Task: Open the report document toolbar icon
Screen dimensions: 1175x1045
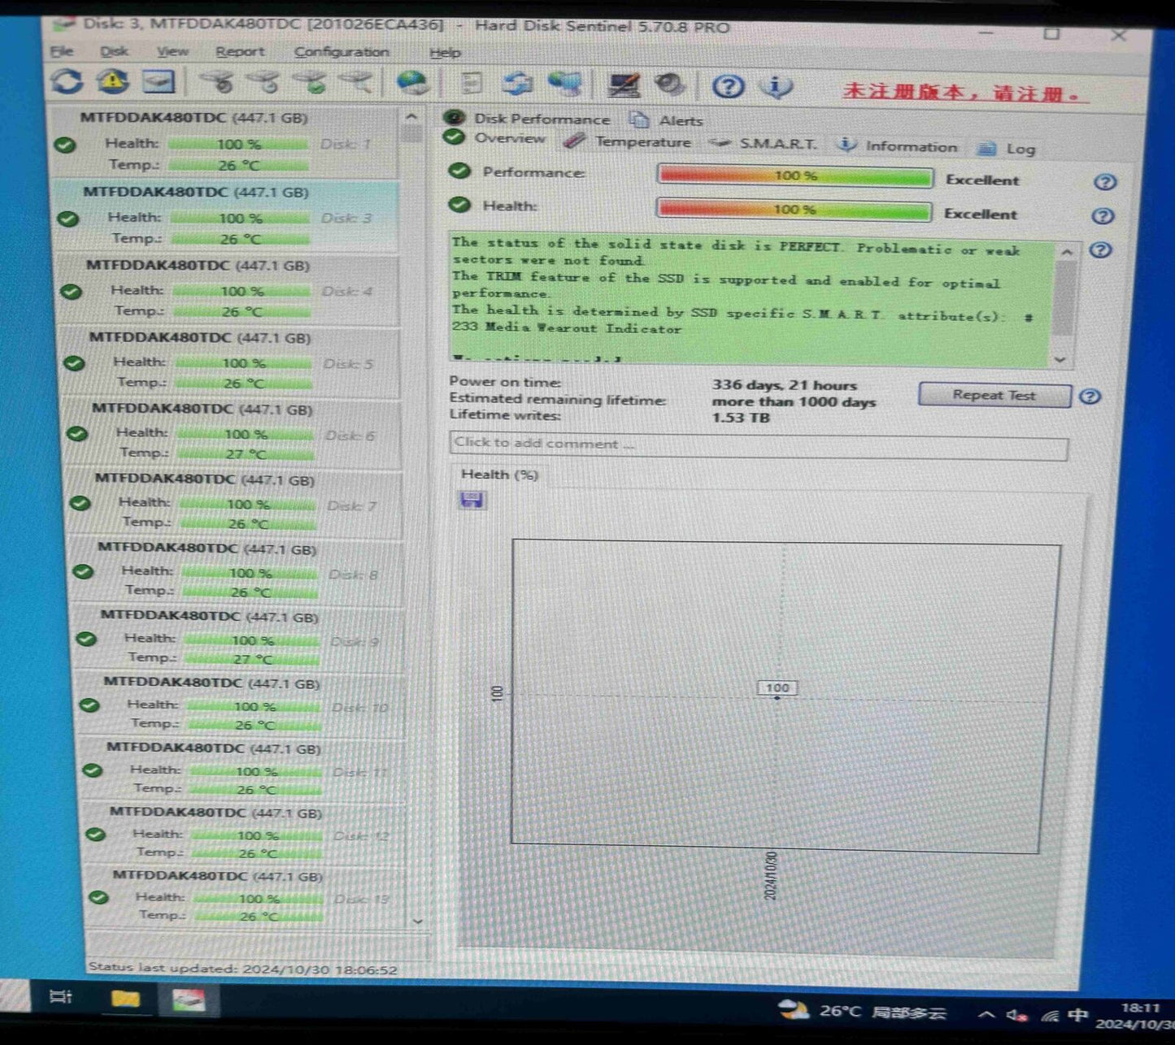Action: 470,83
